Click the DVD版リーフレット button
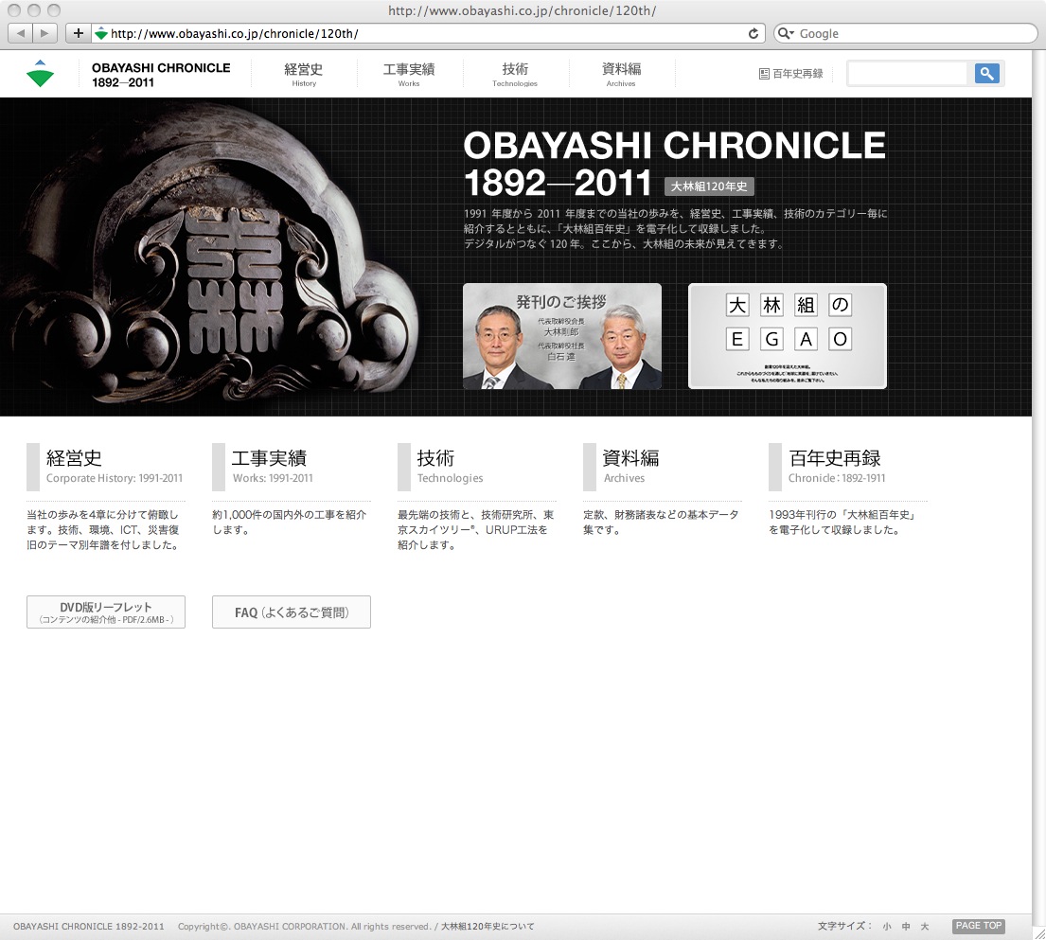The height and width of the screenshot is (940, 1046). [x=106, y=612]
